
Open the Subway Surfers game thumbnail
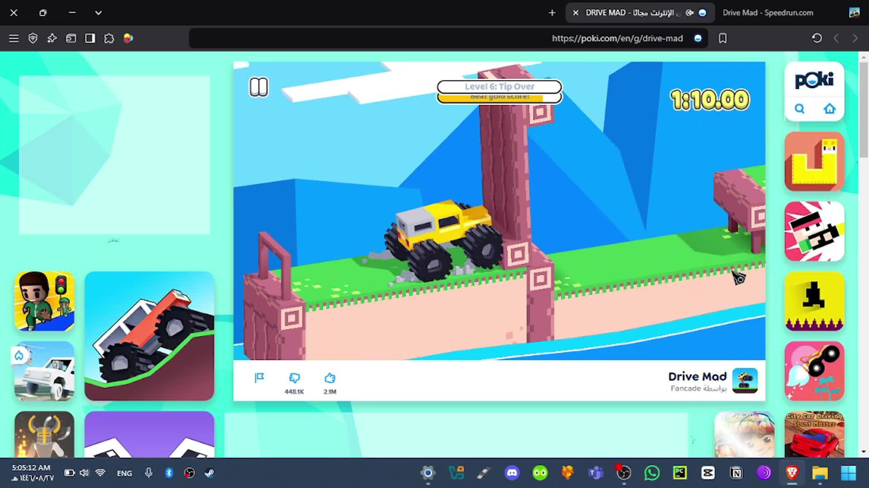[x=744, y=435]
